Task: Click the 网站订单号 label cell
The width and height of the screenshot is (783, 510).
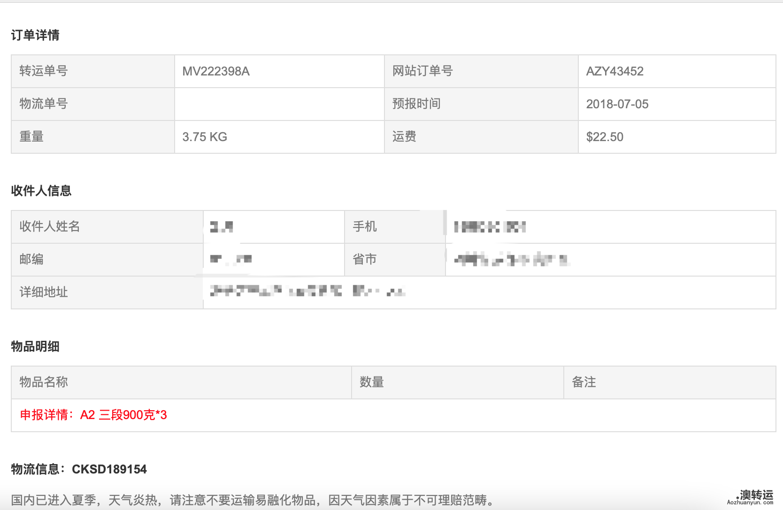Action: (481, 71)
